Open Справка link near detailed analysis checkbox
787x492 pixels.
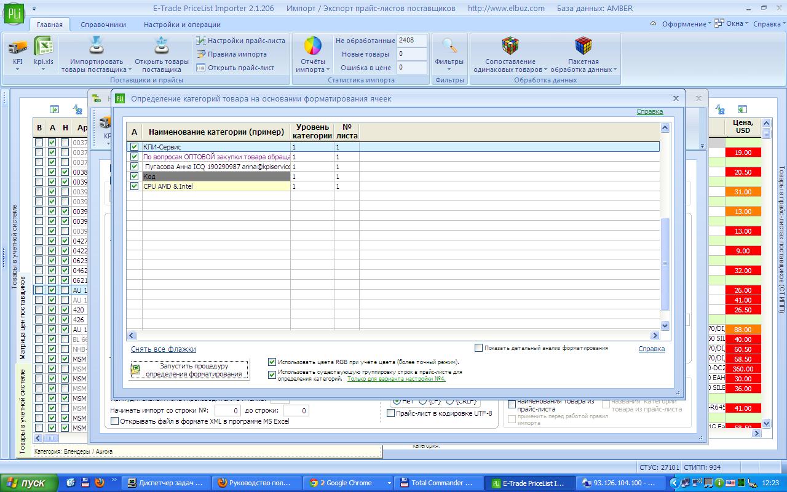coord(652,349)
